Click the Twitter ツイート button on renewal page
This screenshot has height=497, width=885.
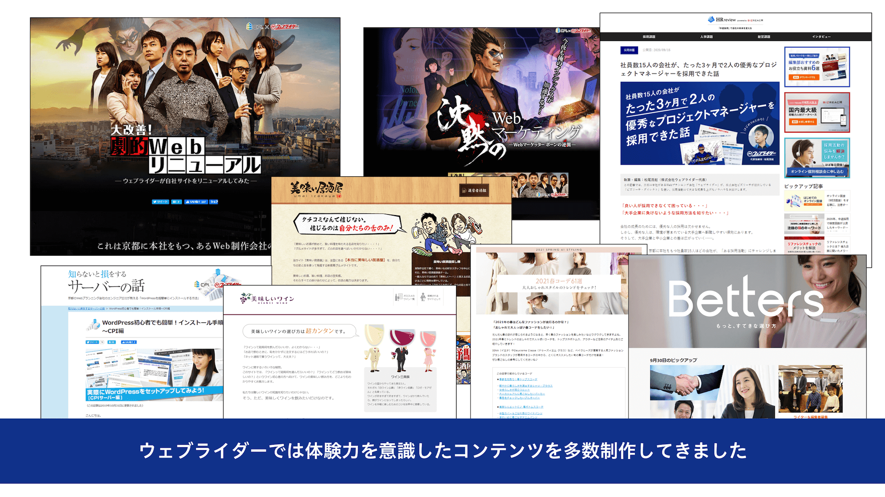pos(160,202)
